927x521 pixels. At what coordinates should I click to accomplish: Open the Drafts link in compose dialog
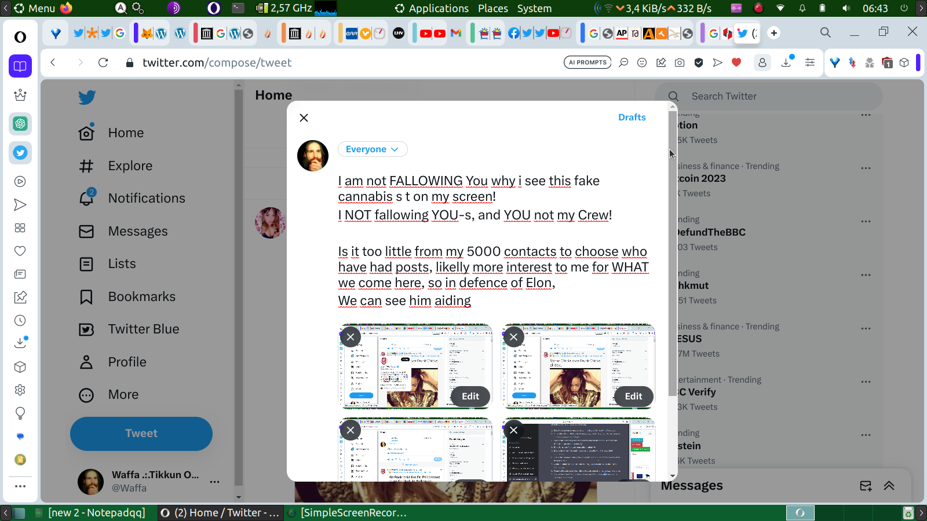pos(632,118)
